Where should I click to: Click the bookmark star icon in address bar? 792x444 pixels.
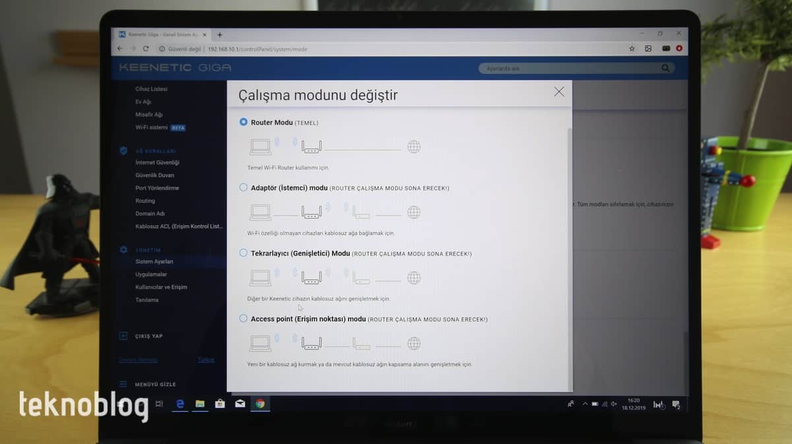(632, 49)
